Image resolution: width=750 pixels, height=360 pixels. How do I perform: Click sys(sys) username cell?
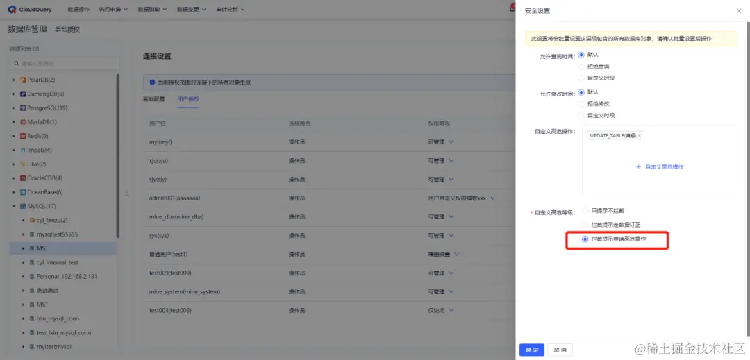pos(159,235)
